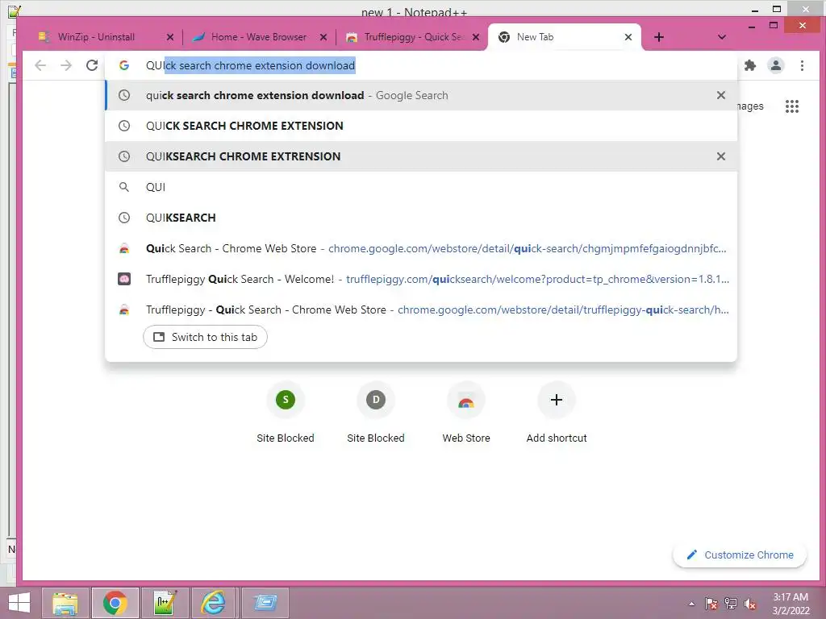Image resolution: width=826 pixels, height=619 pixels.
Task: Click the Customize Chrome button
Action: (740, 555)
